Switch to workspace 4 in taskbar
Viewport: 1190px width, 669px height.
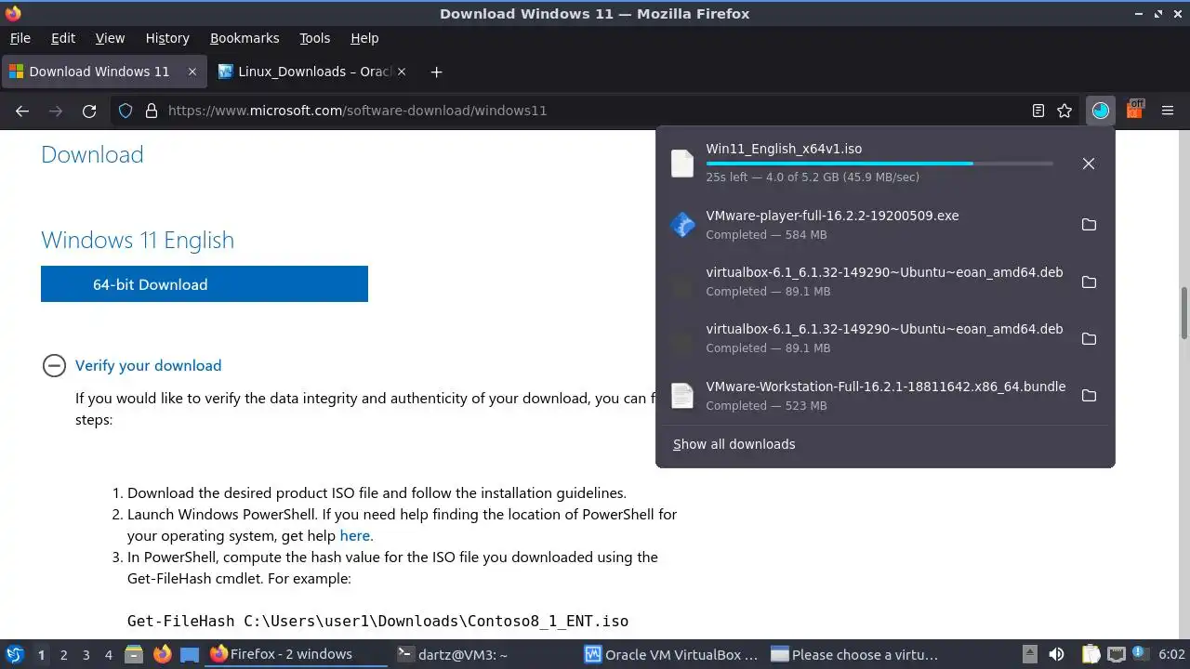point(108,655)
